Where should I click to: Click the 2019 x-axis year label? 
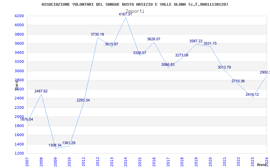click(196, 162)
